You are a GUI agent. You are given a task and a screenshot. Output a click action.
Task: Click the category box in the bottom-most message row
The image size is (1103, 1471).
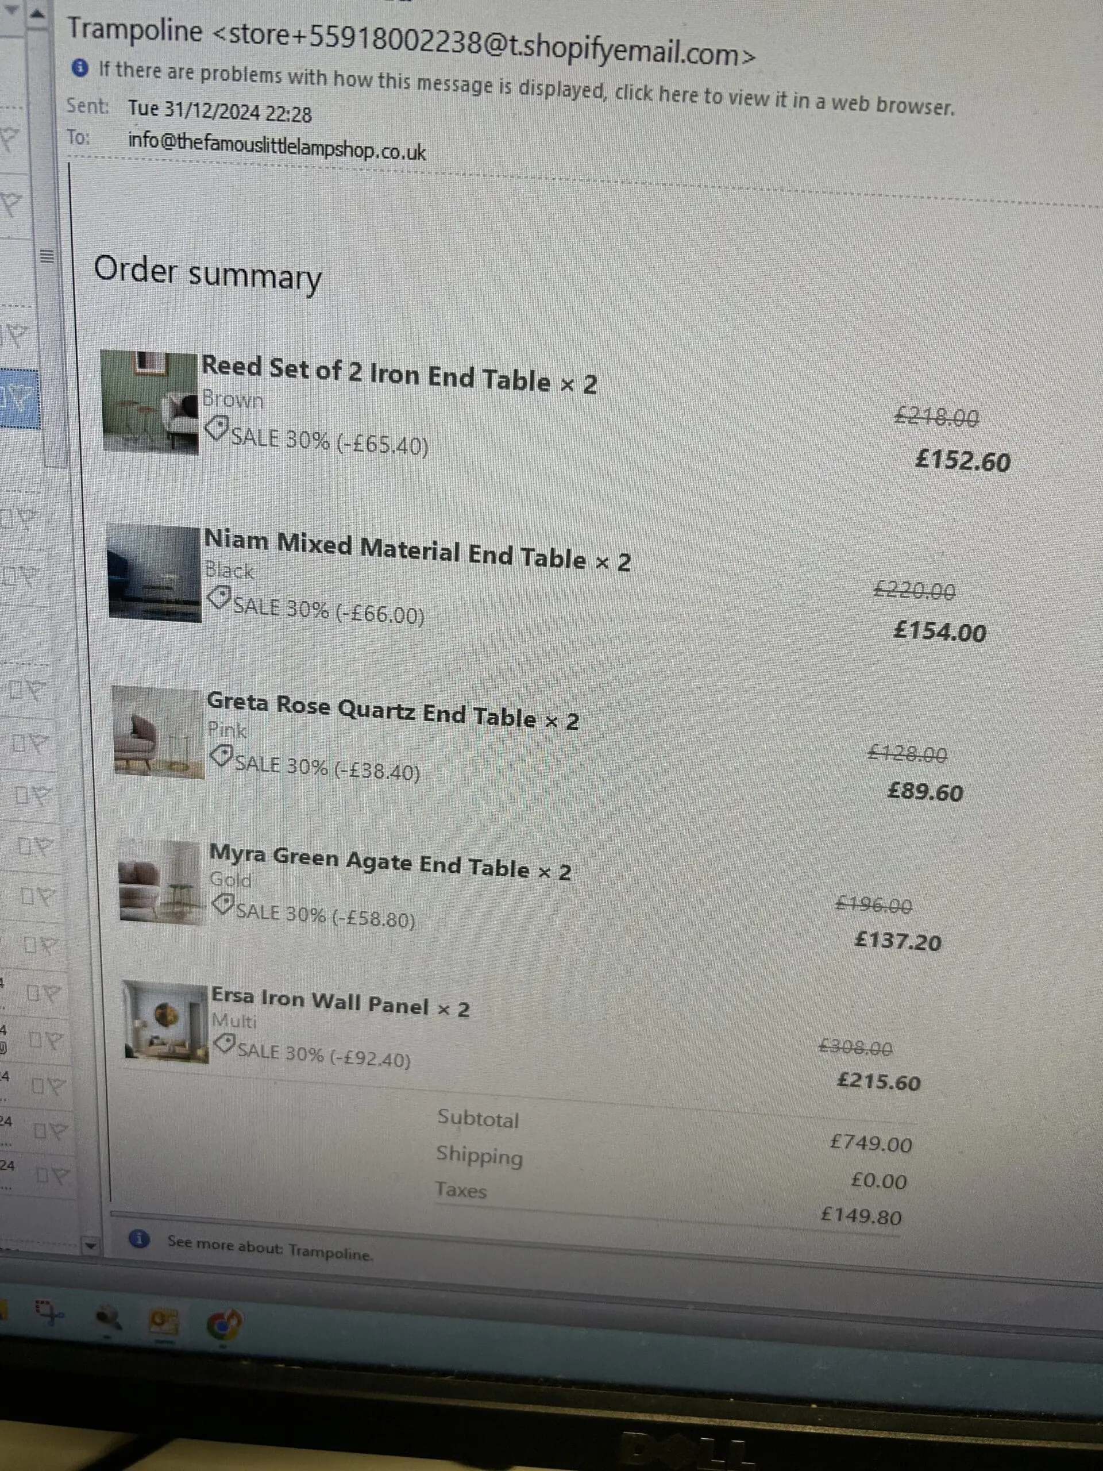tap(42, 1176)
